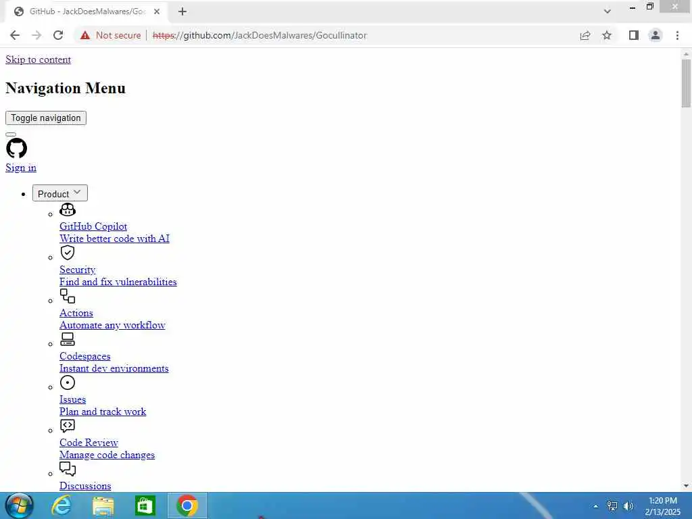
Task: Click the Sign in link
Action: coord(21,168)
